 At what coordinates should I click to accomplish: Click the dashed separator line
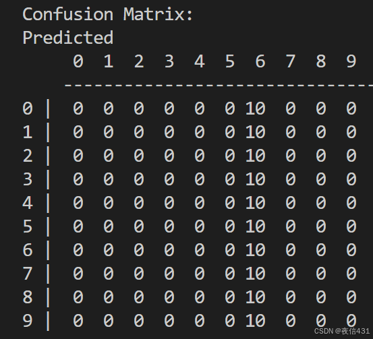point(219,85)
